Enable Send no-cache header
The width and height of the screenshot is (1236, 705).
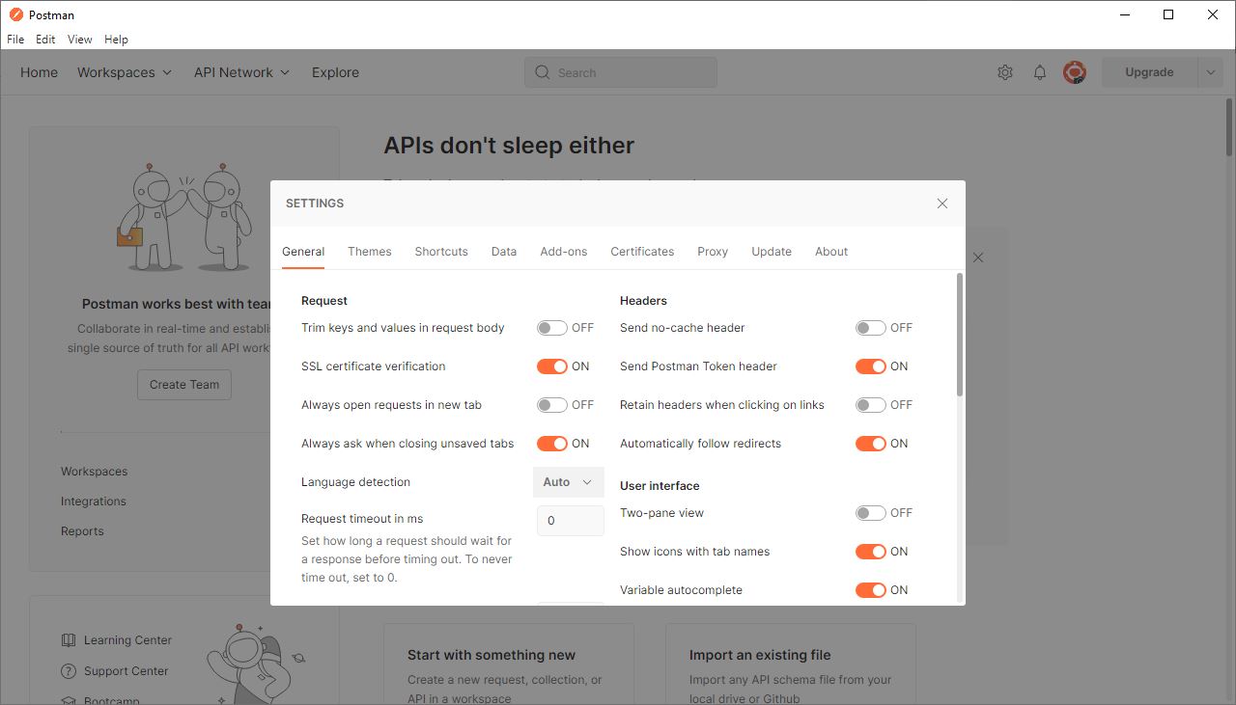tap(871, 328)
